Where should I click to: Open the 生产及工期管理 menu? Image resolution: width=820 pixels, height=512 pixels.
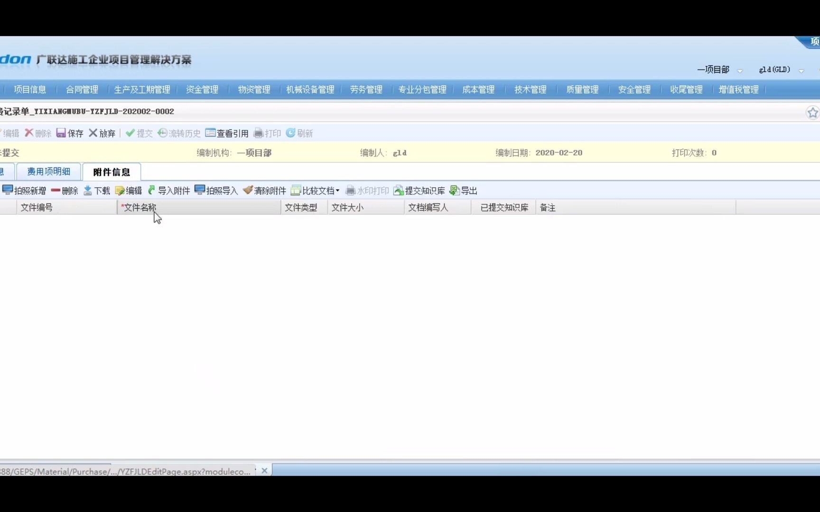[x=142, y=90]
